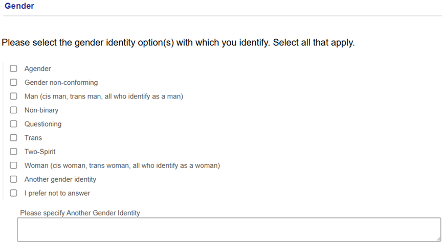
Task: Click the 'Man (cis man, trans man...)' label text
Action: [x=104, y=96]
